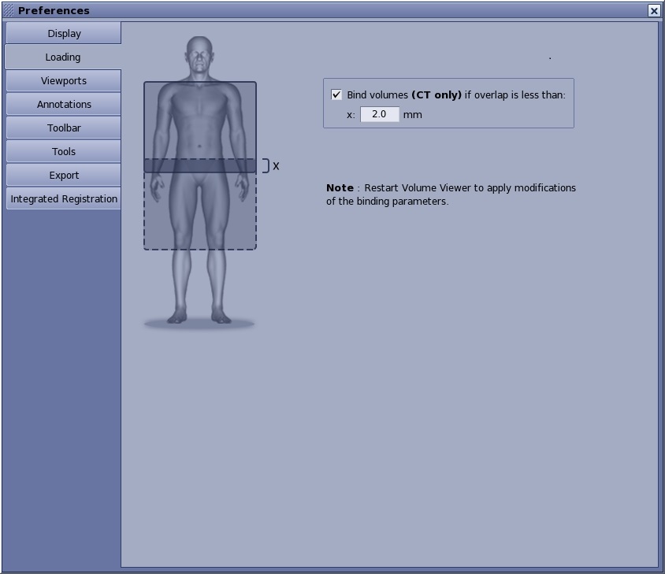This screenshot has height=574, width=665.
Task: Select the Loading preferences tab
Action: point(62,57)
